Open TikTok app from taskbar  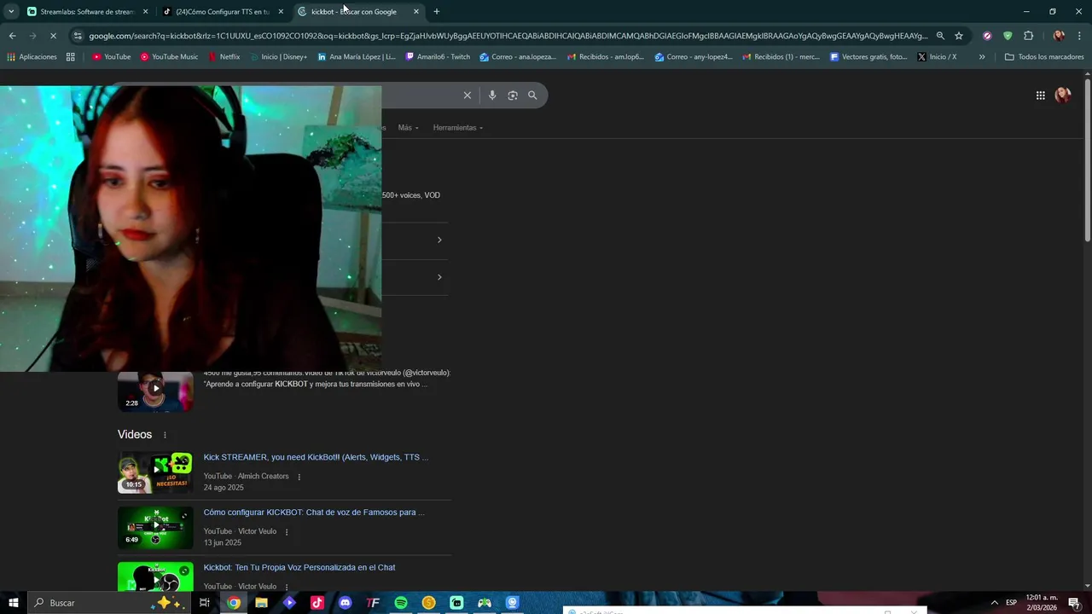(x=317, y=603)
